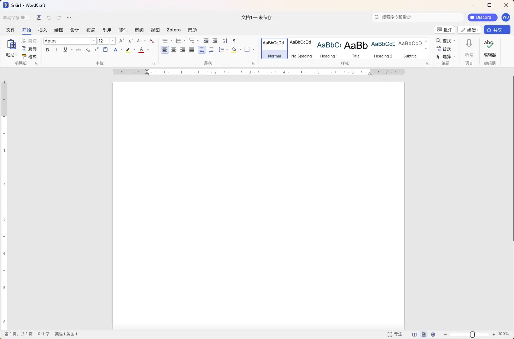Open the Zotero ribbon tab
514x339 pixels.
(174, 30)
